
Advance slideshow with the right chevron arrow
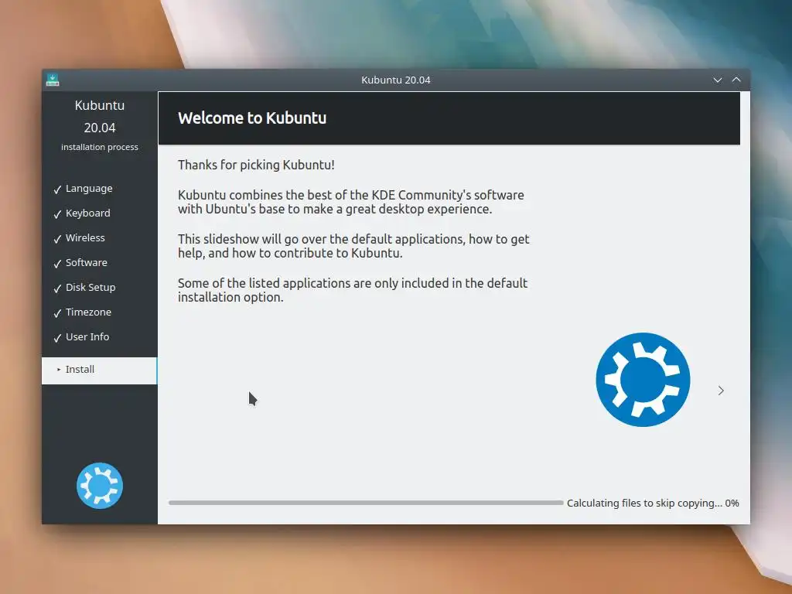pyautogui.click(x=721, y=391)
